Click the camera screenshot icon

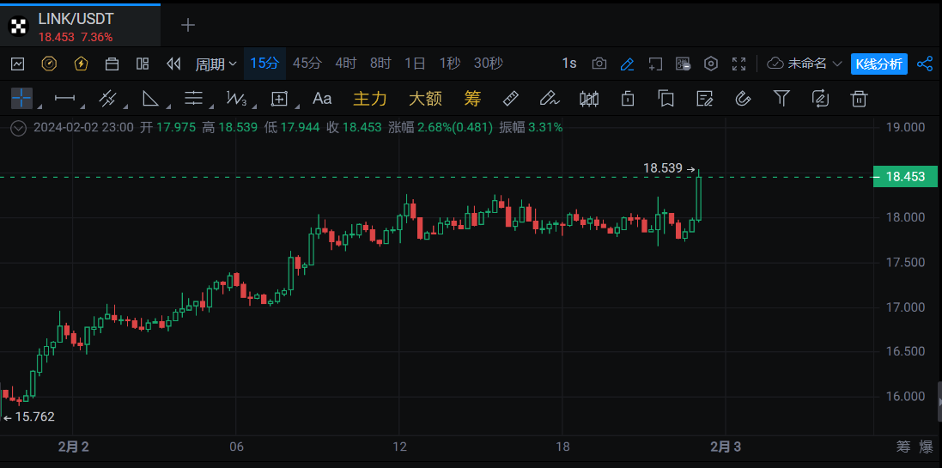(x=599, y=64)
